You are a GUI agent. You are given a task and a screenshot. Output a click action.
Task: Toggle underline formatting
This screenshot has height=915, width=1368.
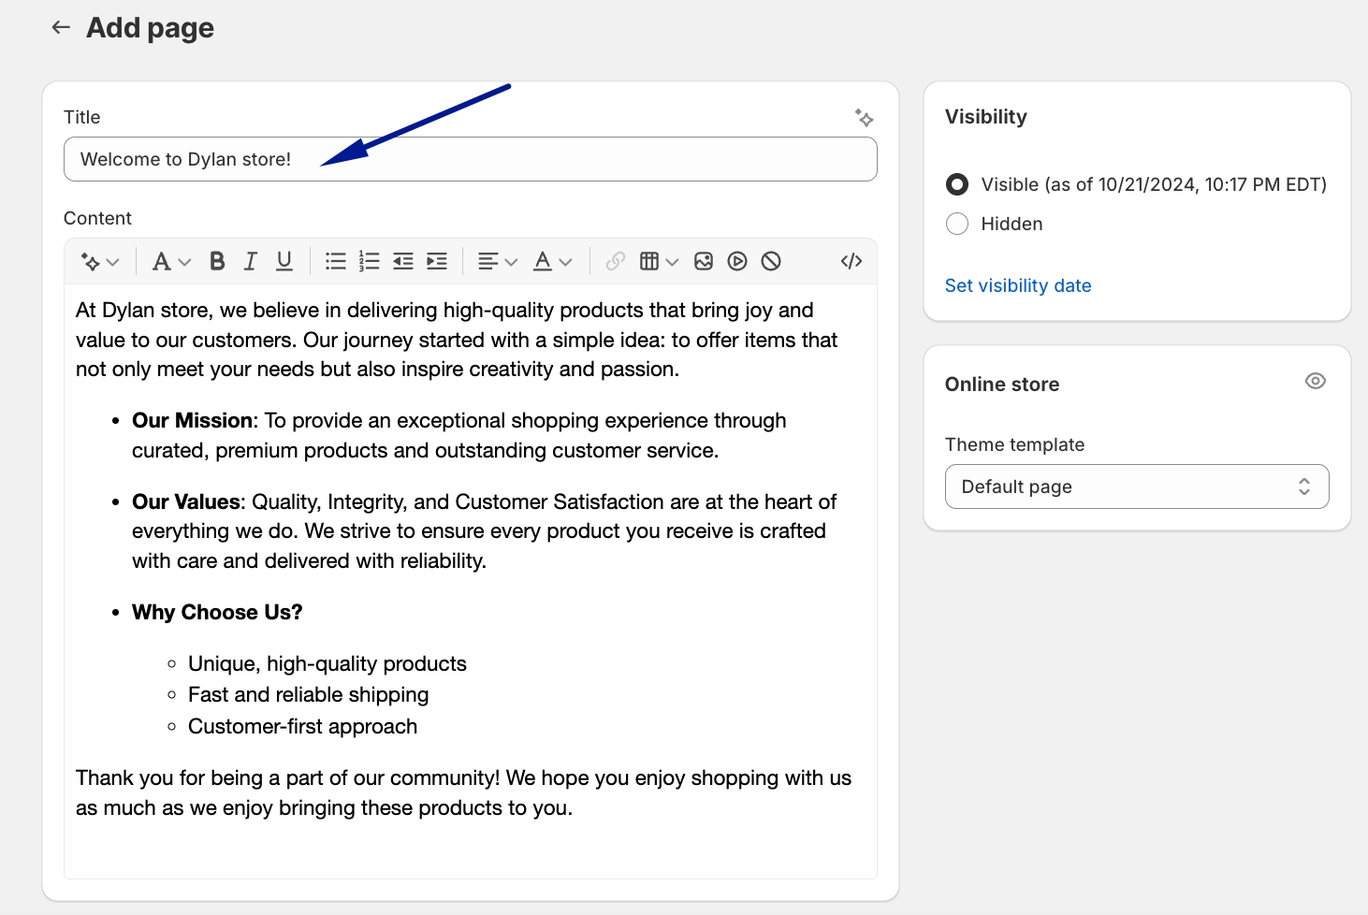pos(284,262)
